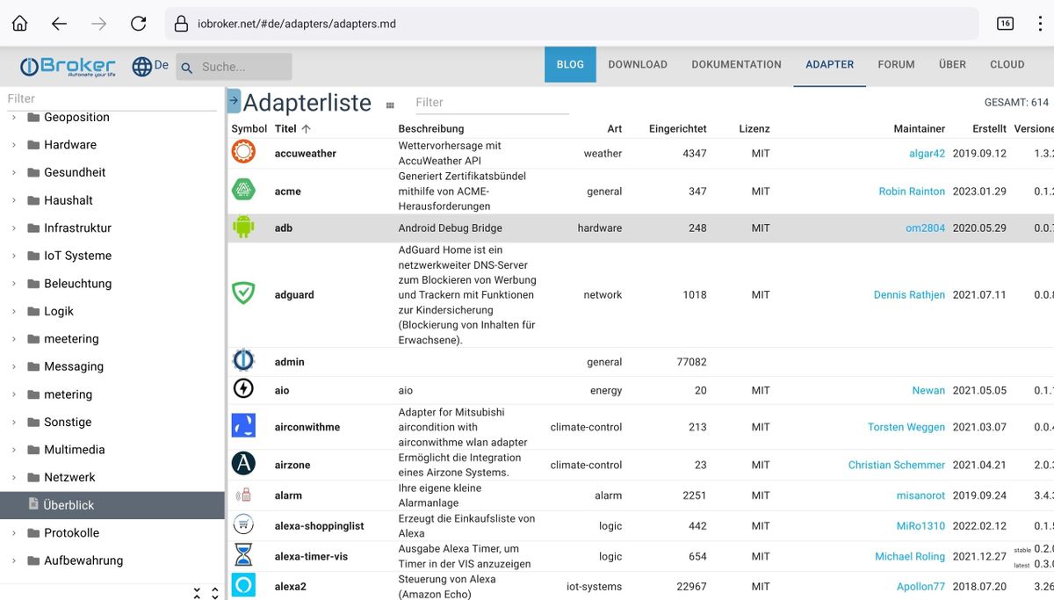Expand all sidebar folders with outward arrows
Image resolution: width=1054 pixels, height=600 pixels.
[214, 592]
